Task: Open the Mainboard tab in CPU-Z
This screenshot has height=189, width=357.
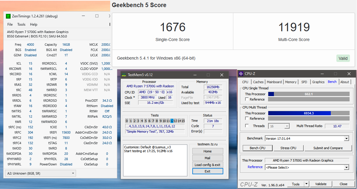Action: (274, 82)
